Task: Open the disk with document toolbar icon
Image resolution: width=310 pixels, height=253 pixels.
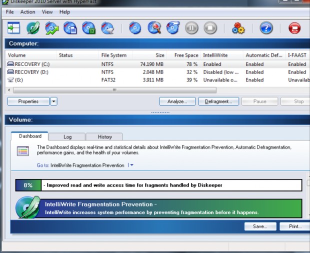Action: (x=70, y=28)
